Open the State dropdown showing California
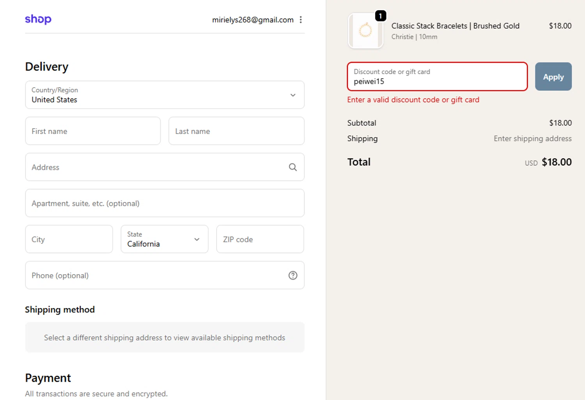585x400 pixels. pyautogui.click(x=165, y=239)
